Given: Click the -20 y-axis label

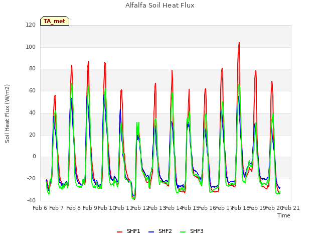Looking at the screenshot, I should coord(31,179).
